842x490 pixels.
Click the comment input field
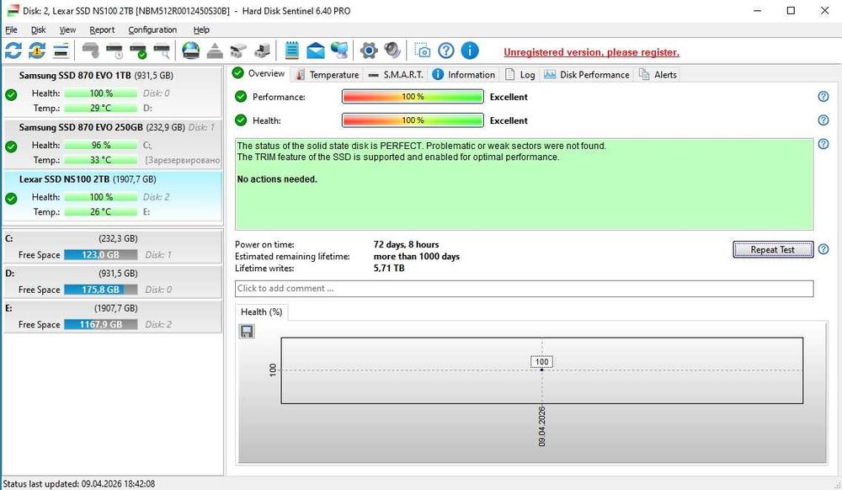pos(524,289)
